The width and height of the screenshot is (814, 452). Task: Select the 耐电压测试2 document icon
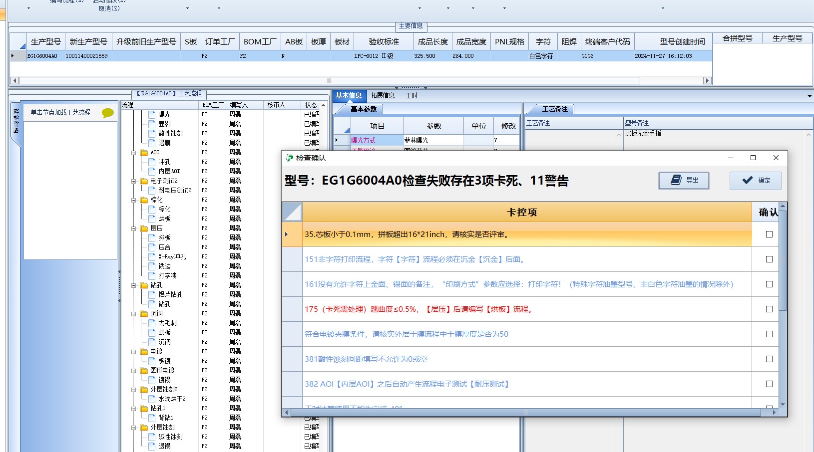pyautogui.click(x=152, y=191)
